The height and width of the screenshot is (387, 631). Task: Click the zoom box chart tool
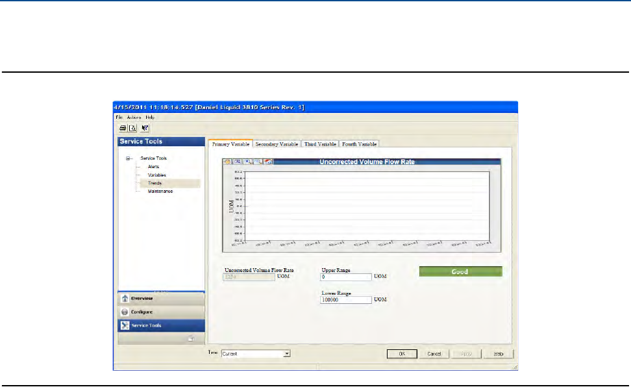click(x=238, y=162)
